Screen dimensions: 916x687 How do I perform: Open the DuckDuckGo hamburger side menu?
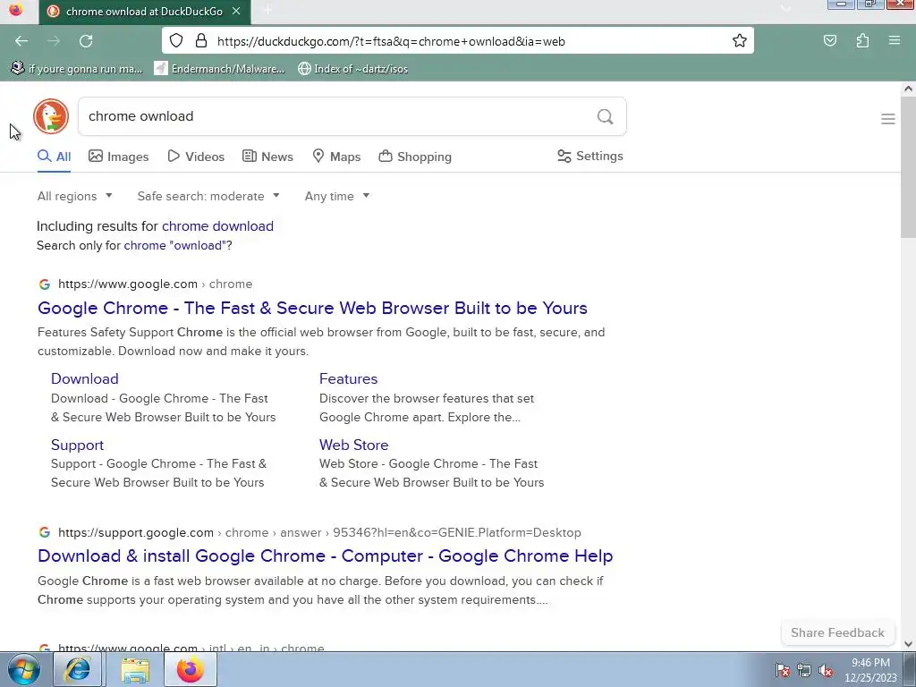888,119
